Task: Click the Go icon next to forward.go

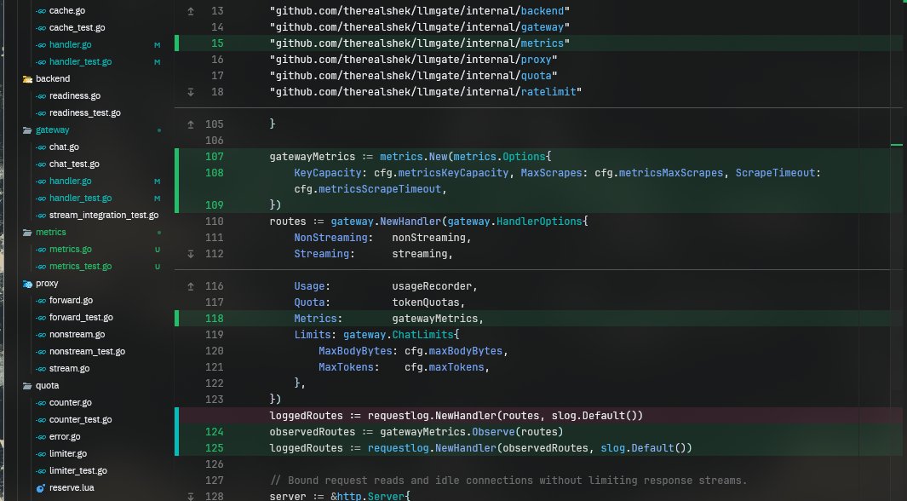Action: click(x=41, y=301)
